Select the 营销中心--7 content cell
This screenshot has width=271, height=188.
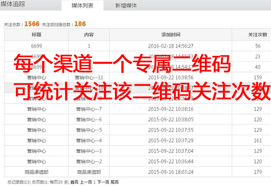coord(89,109)
